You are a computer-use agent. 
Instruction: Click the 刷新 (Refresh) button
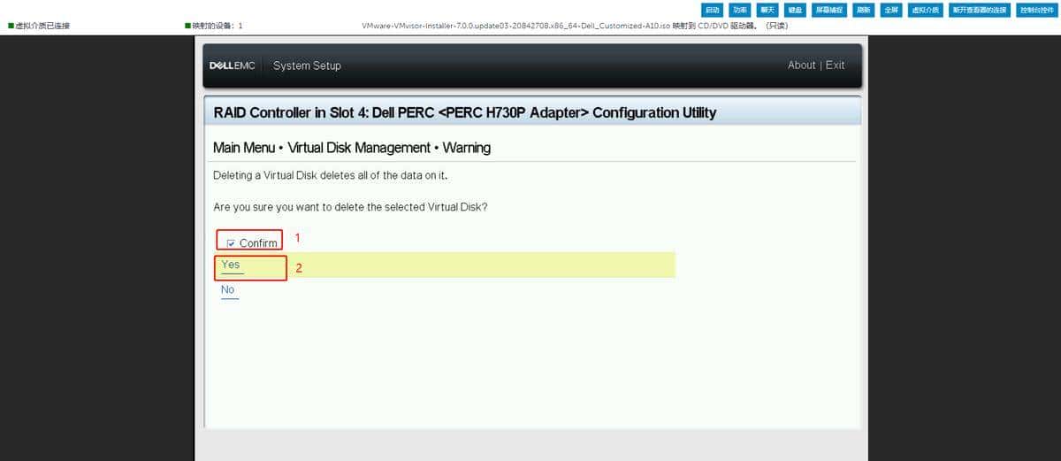(864, 10)
